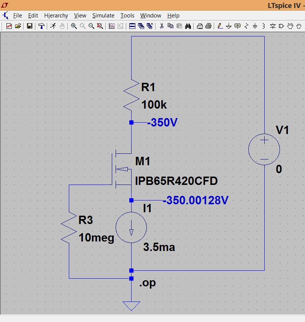Click the LTspice logo in the title bar
Screen dimensions: 305x322
[x=5, y=5]
